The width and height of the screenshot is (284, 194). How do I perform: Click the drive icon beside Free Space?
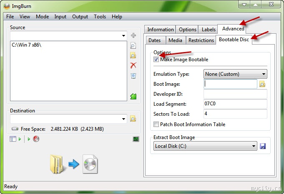tap(15, 129)
